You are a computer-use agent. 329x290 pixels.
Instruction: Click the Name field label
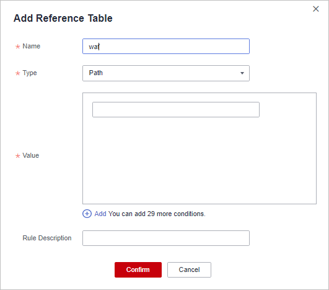[x=31, y=46]
